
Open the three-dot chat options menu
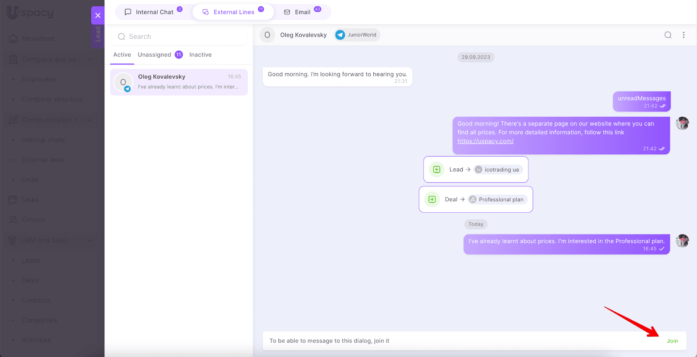point(683,35)
